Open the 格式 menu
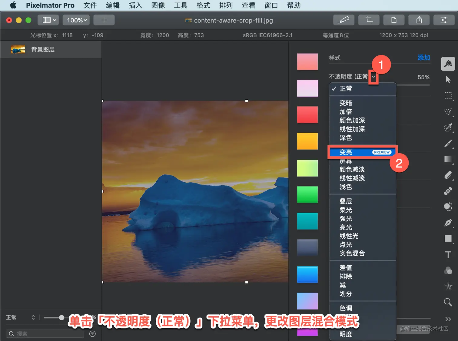 (x=203, y=5)
